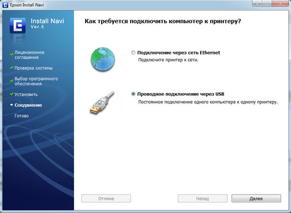Click the 'Install Navi' sidebar title
Viewport: 291px width, 213px height.
[x=47, y=21]
